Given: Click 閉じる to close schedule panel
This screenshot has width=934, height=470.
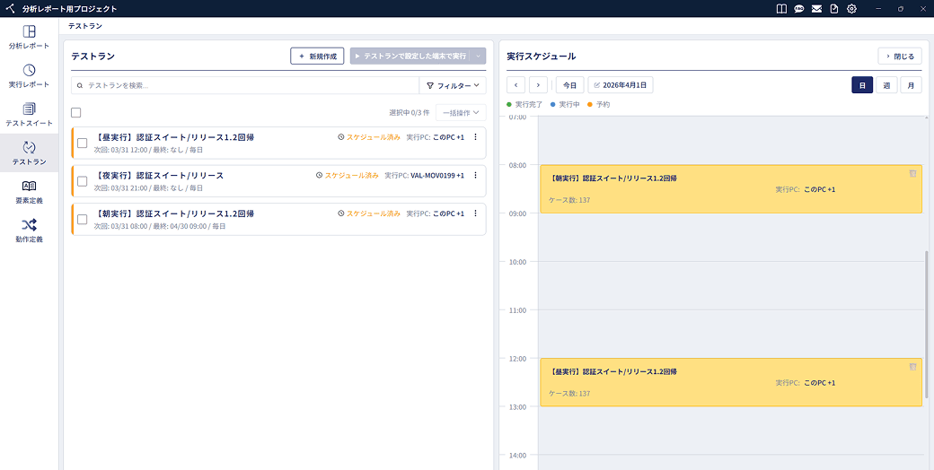Looking at the screenshot, I should 900,56.
